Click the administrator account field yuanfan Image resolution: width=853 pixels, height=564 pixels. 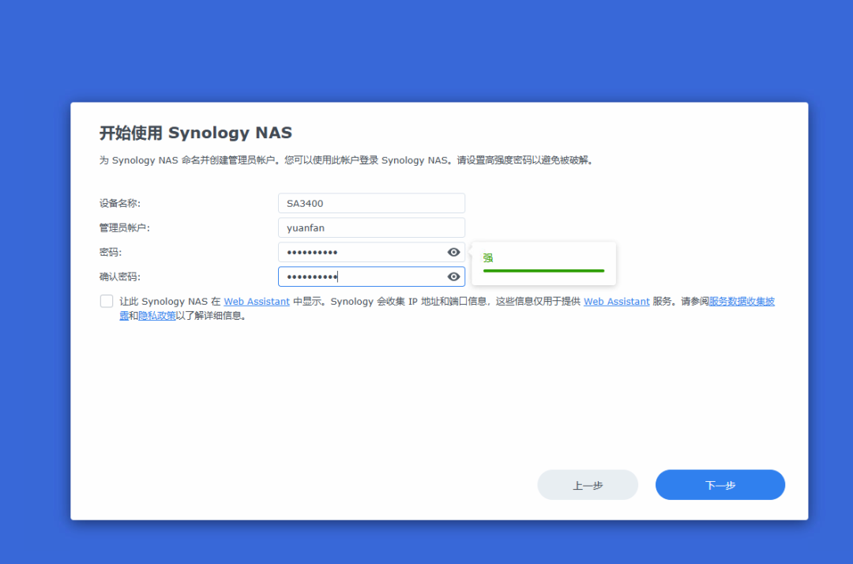click(371, 227)
